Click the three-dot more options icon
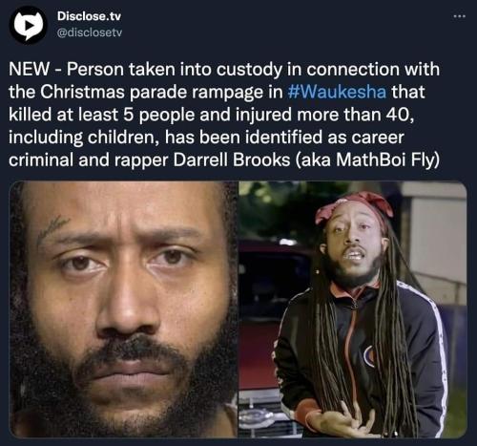Viewport: 477px width, 446px height. tap(460, 16)
